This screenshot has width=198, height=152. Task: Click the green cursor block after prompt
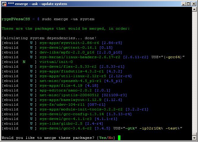tap(119, 138)
